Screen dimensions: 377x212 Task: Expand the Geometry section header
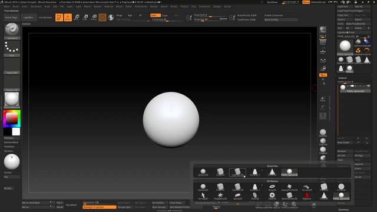(x=343, y=210)
